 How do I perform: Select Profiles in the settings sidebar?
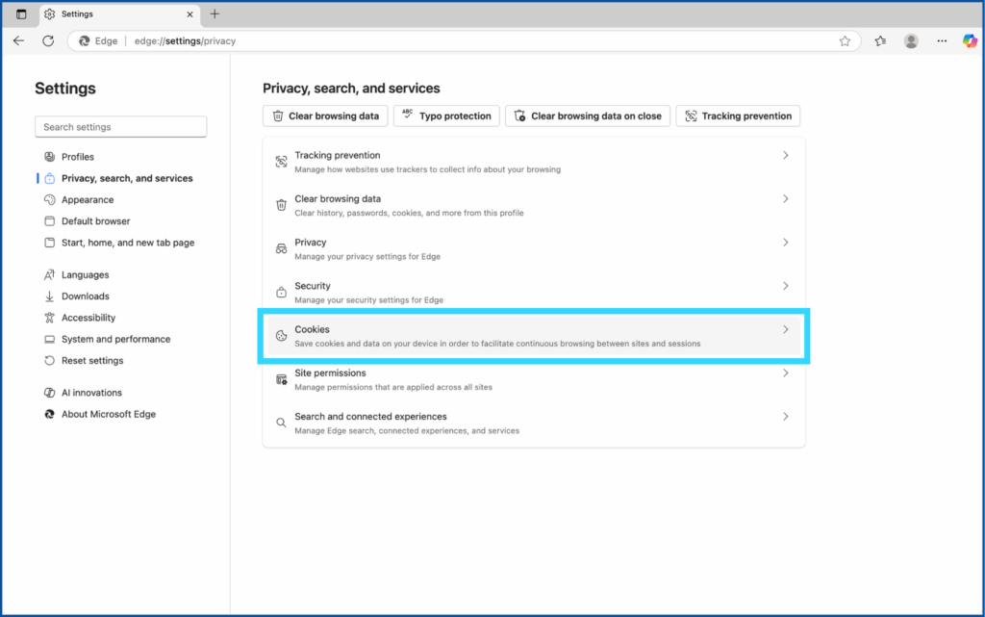pyautogui.click(x=77, y=157)
